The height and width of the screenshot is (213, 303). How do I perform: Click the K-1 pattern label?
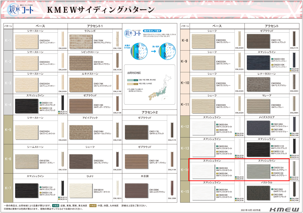(x=8, y=40)
